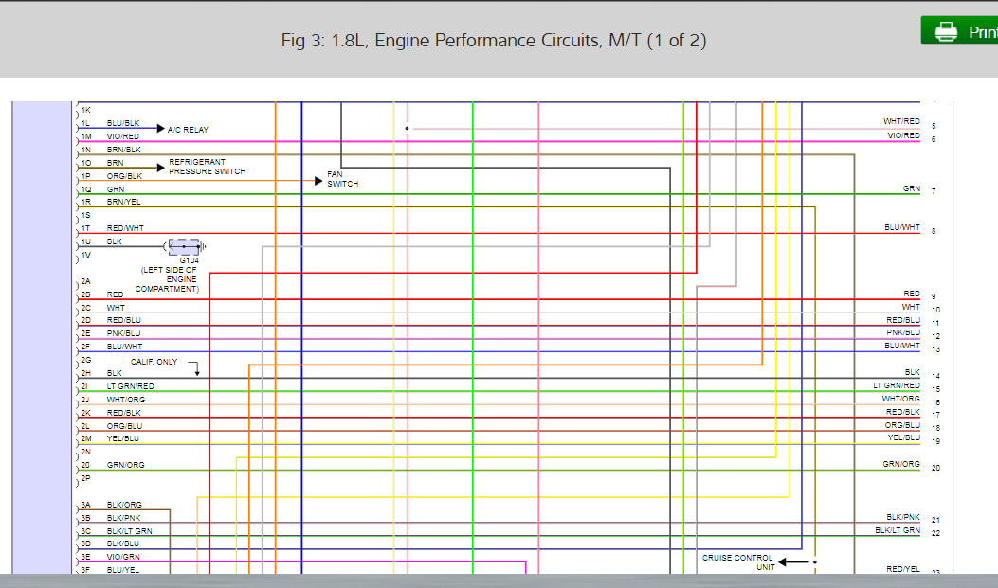Click the 'BLU/WHT' label beside number 8
Screen dimensions: 998x588
pyautogui.click(x=902, y=227)
